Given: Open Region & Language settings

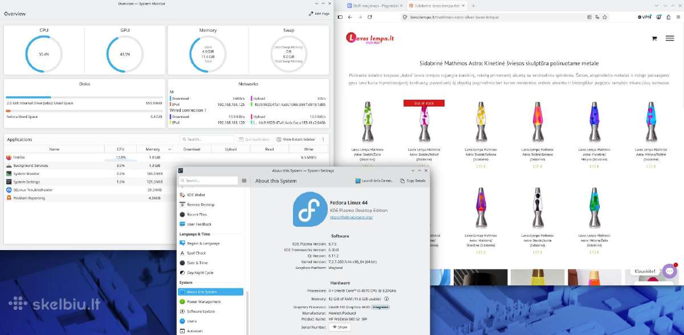Looking at the screenshot, I should 211,243.
